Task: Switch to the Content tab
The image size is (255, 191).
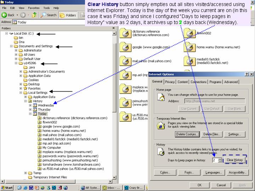Action: pyautogui.click(x=182, y=82)
